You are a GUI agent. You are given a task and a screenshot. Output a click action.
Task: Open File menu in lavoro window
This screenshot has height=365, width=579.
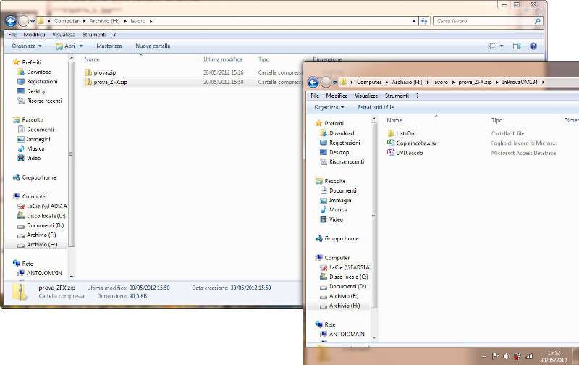pos(12,34)
